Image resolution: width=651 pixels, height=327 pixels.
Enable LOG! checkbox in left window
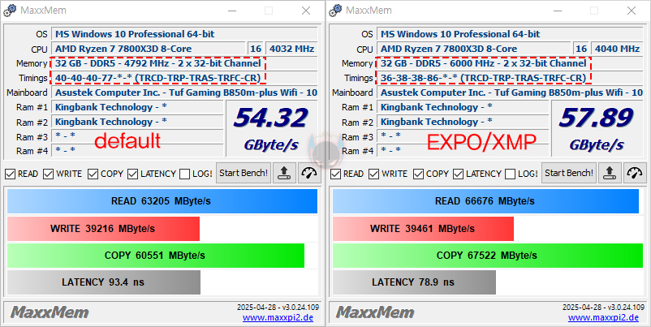click(185, 174)
